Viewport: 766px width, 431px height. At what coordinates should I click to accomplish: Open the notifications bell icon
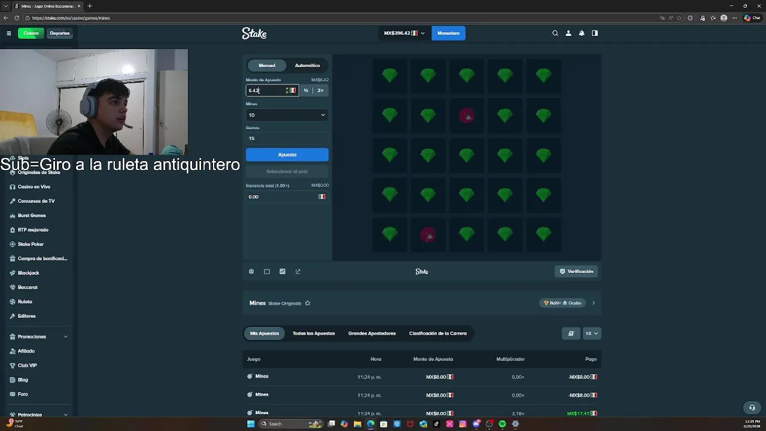click(582, 33)
